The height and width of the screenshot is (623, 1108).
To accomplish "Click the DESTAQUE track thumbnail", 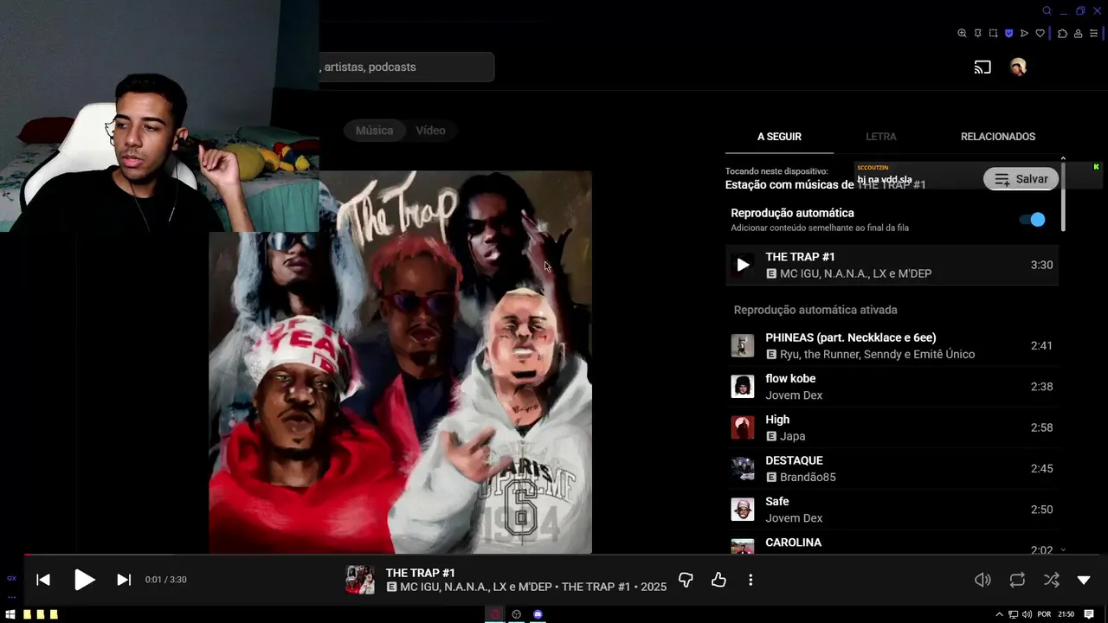I will (x=743, y=468).
